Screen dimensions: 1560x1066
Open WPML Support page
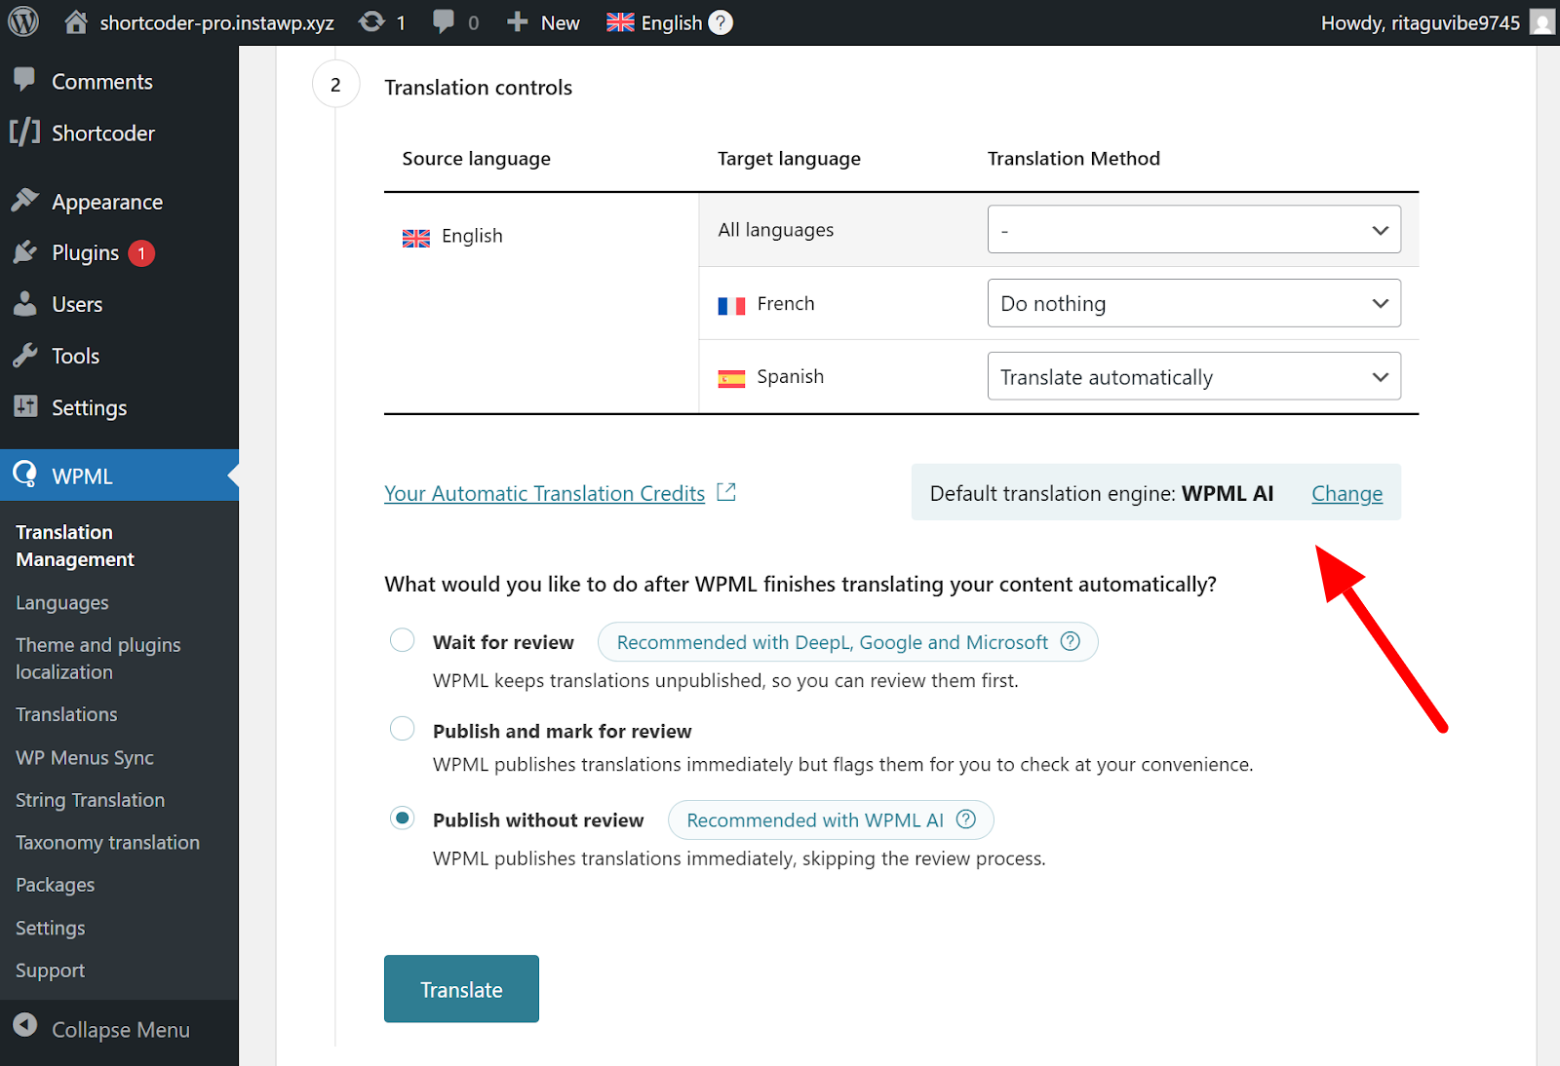(51, 971)
